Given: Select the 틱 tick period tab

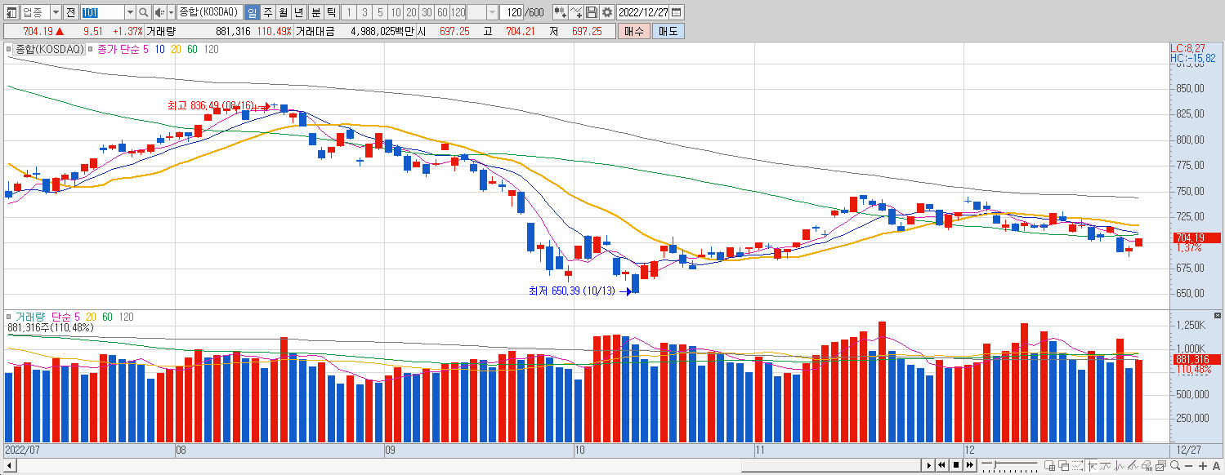Looking at the screenshot, I should [x=331, y=12].
